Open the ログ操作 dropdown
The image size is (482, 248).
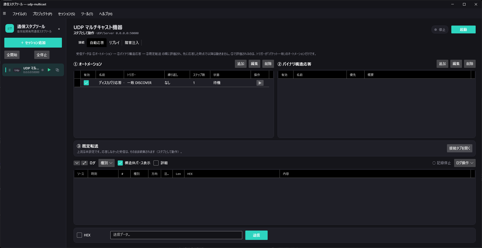click(x=465, y=163)
